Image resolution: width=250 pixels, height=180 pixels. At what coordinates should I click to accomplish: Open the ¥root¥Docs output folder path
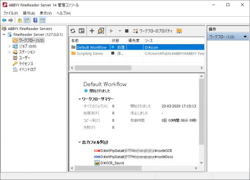tap(137, 157)
